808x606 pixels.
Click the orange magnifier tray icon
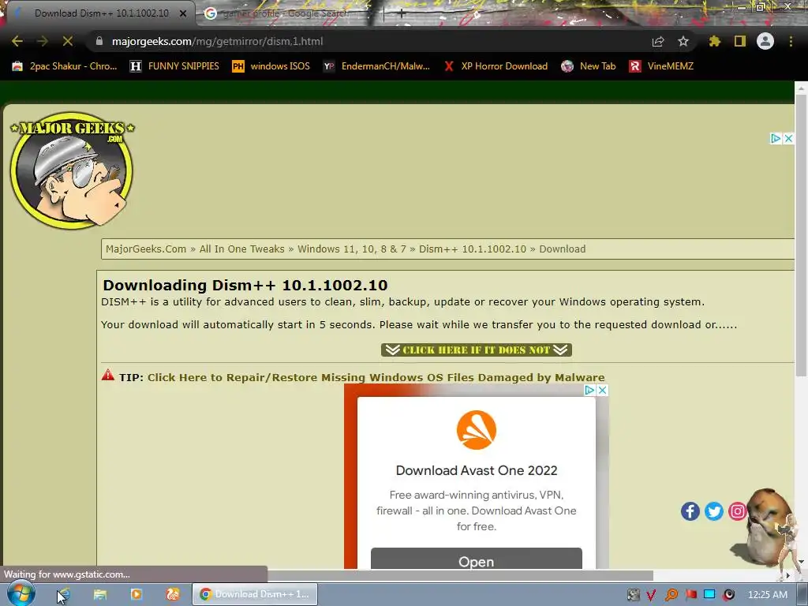click(x=671, y=595)
